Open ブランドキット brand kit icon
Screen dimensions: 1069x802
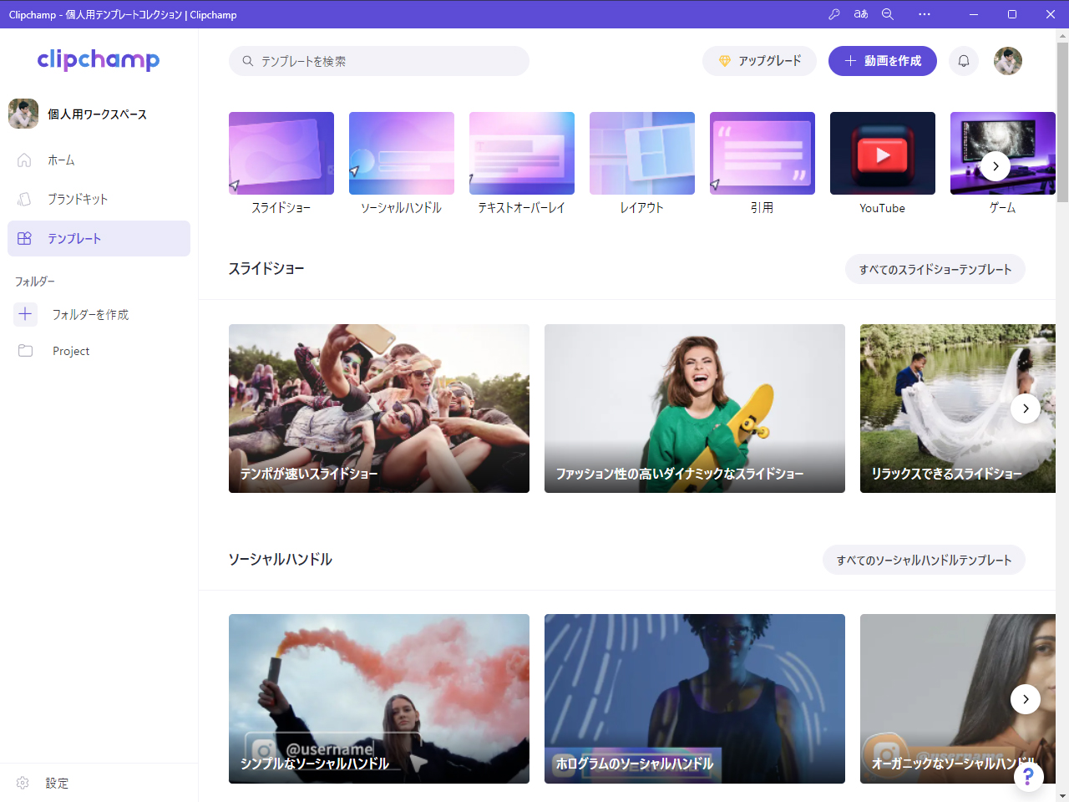pyautogui.click(x=24, y=199)
